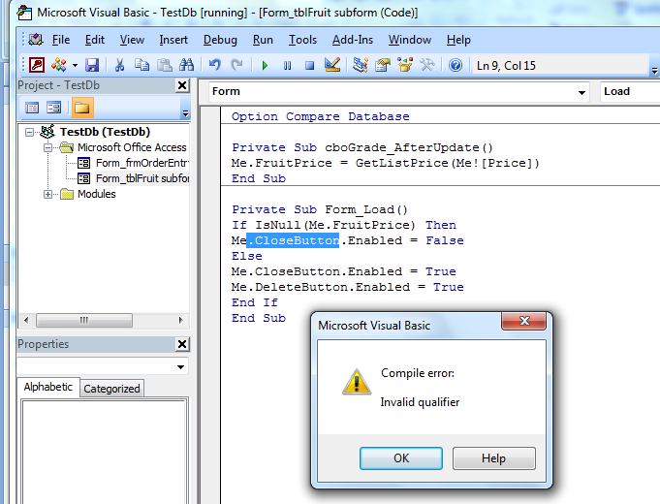The image size is (660, 504).
Task: Open the Add-Ins menu
Action: [353, 40]
